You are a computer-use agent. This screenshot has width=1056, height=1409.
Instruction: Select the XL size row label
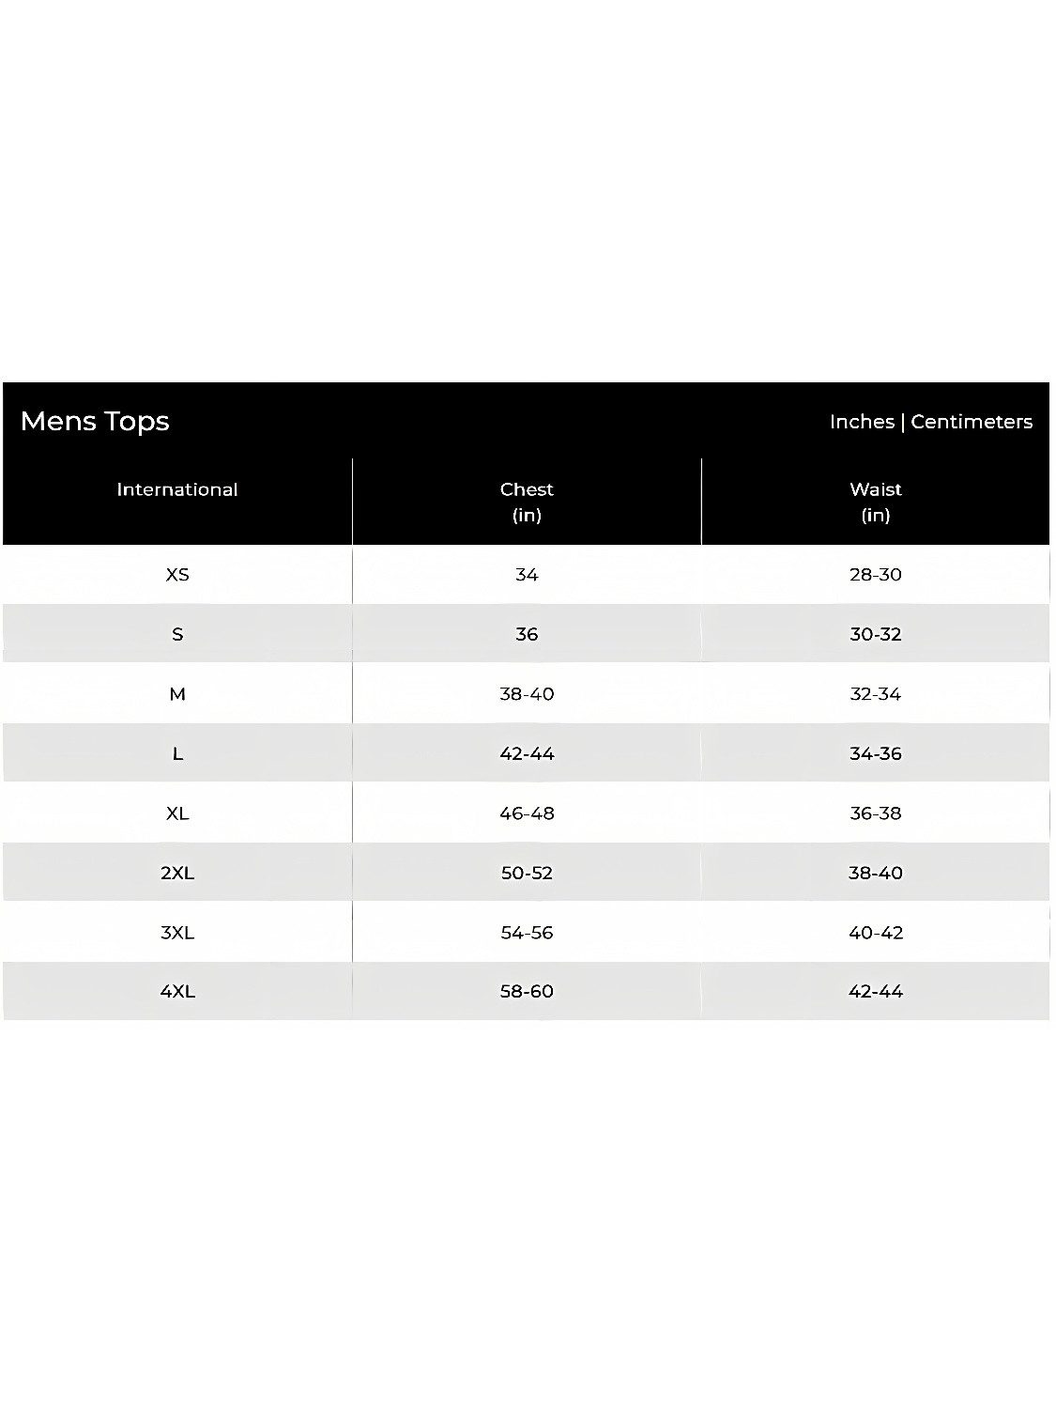[177, 813]
